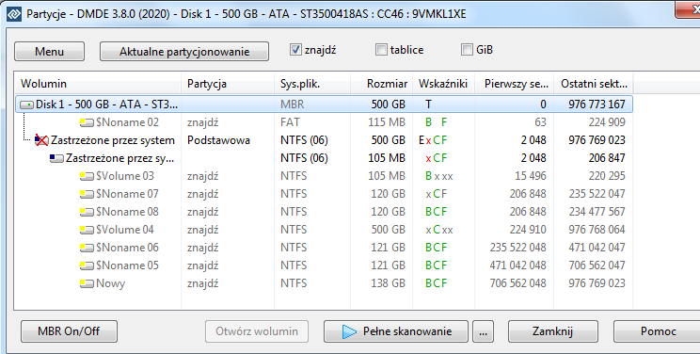700x354 pixels.
Task: Click first sector value 235 522 048
Action: (517, 248)
